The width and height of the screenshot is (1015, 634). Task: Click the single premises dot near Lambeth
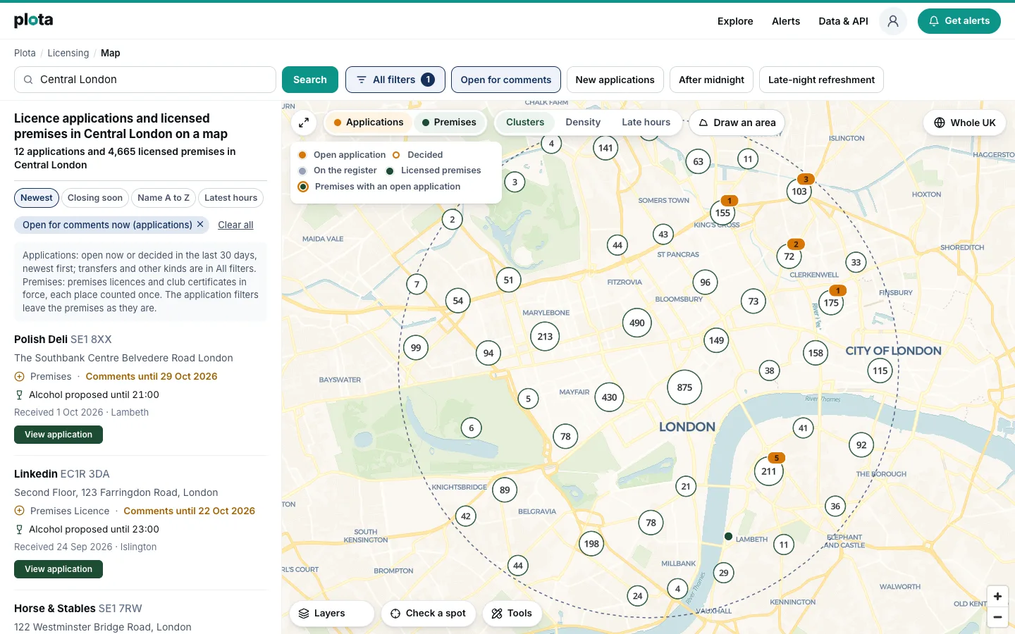(x=728, y=536)
